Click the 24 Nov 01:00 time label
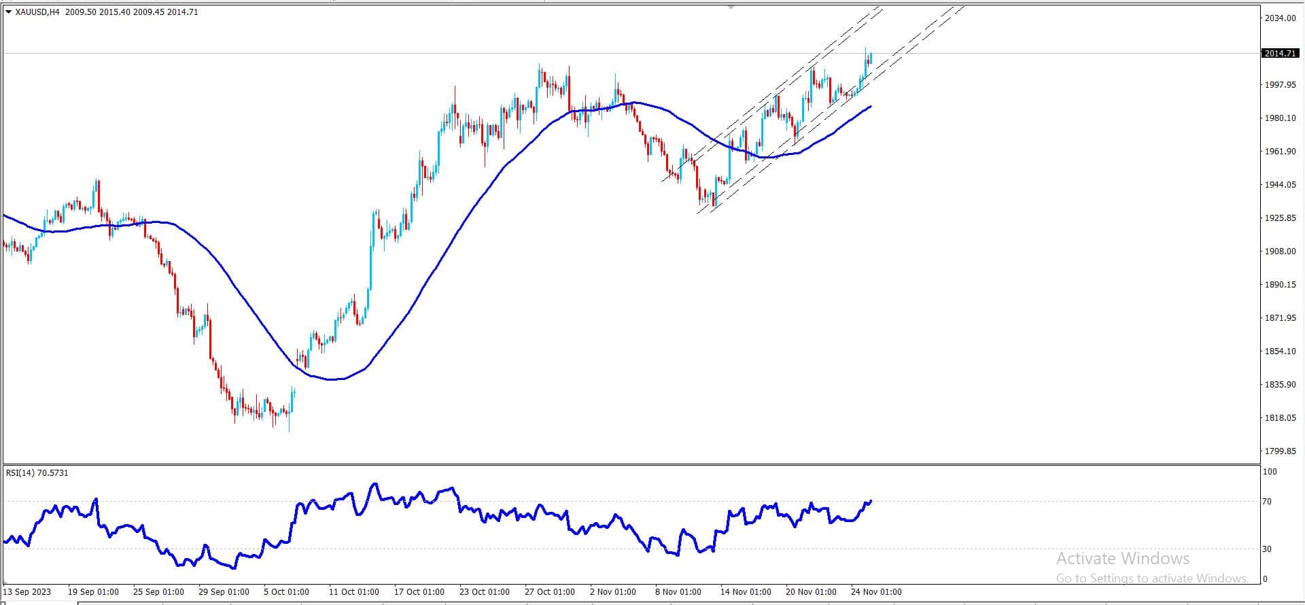Screen dimensions: 1305x605 click(876, 592)
